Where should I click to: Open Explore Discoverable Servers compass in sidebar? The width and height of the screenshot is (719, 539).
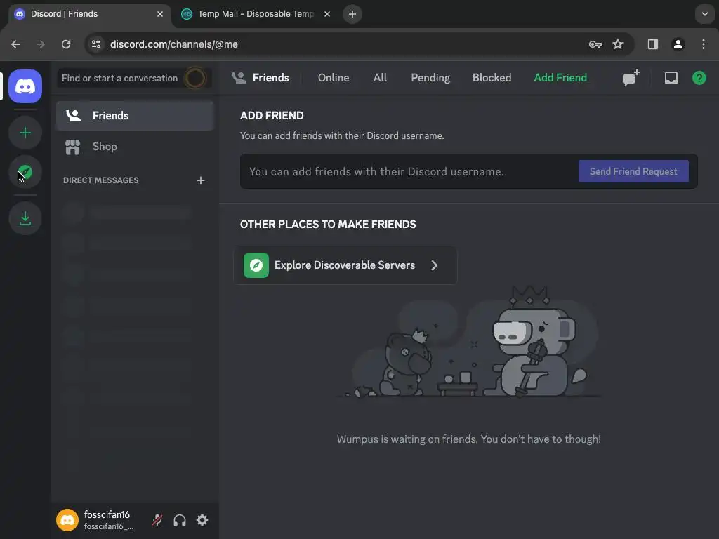25,173
